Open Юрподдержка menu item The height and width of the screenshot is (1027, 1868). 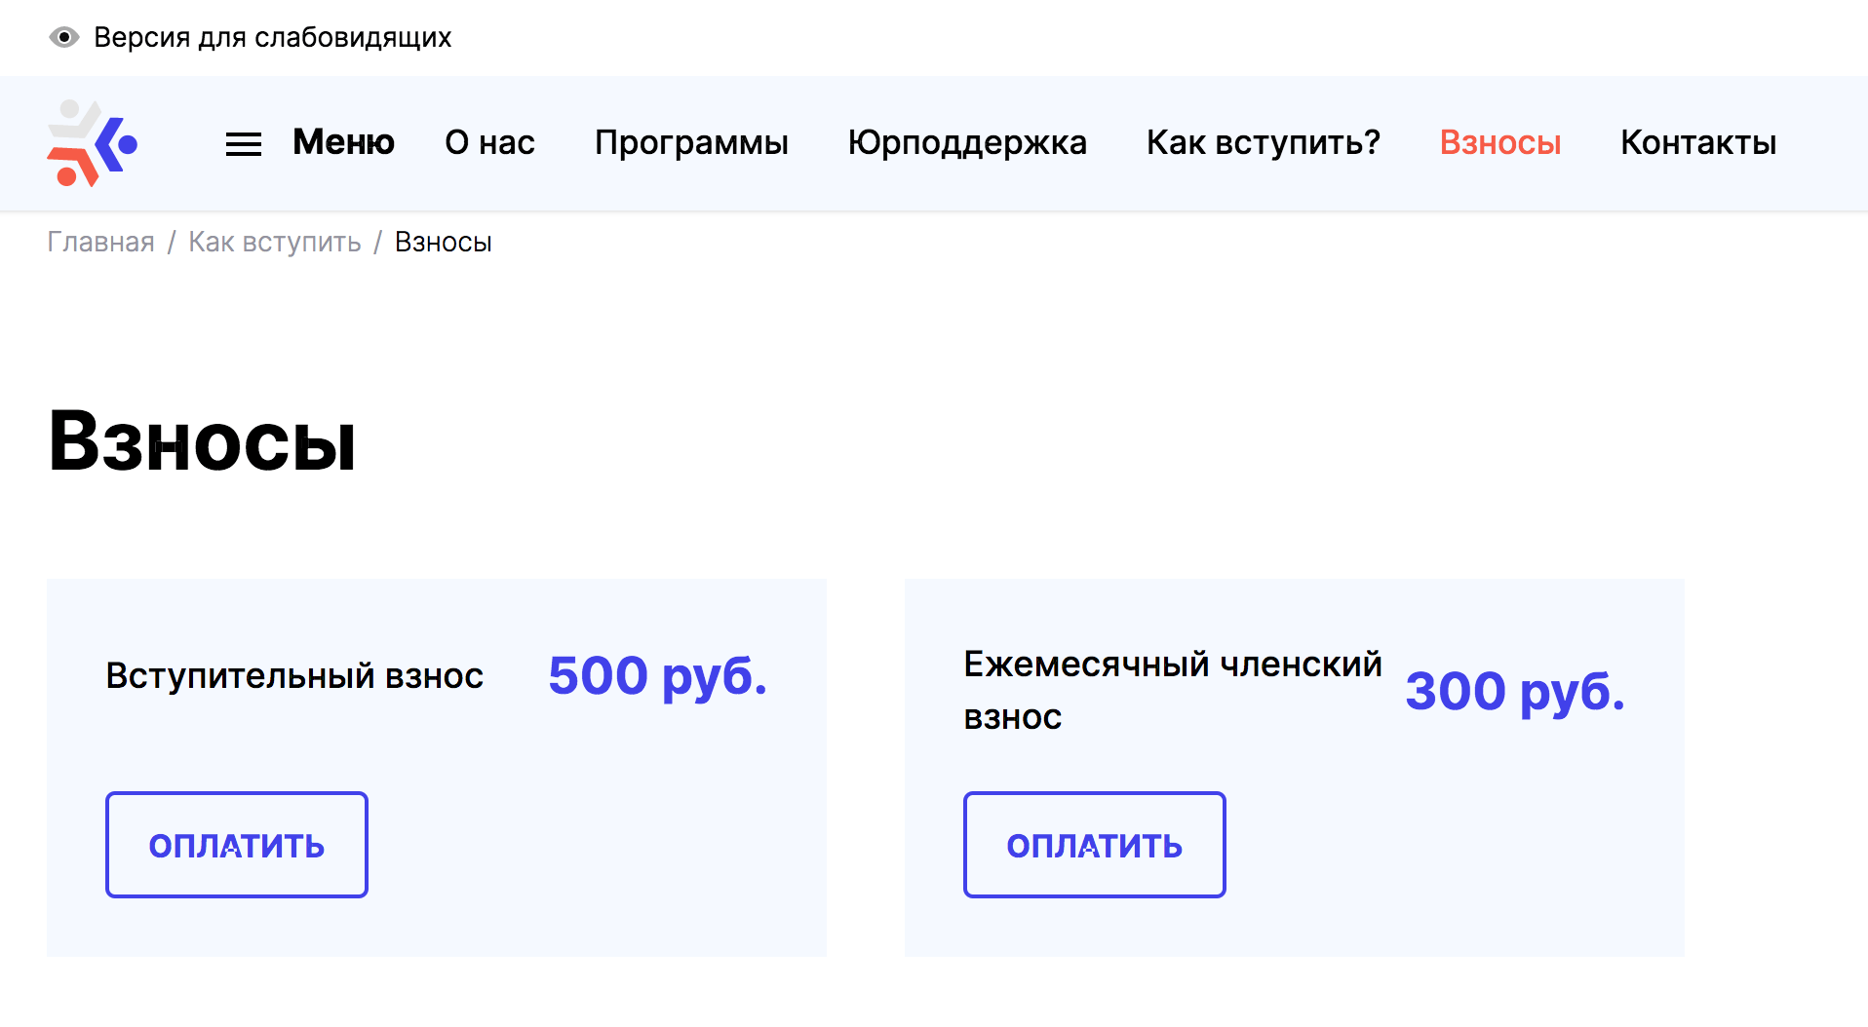[x=967, y=142]
